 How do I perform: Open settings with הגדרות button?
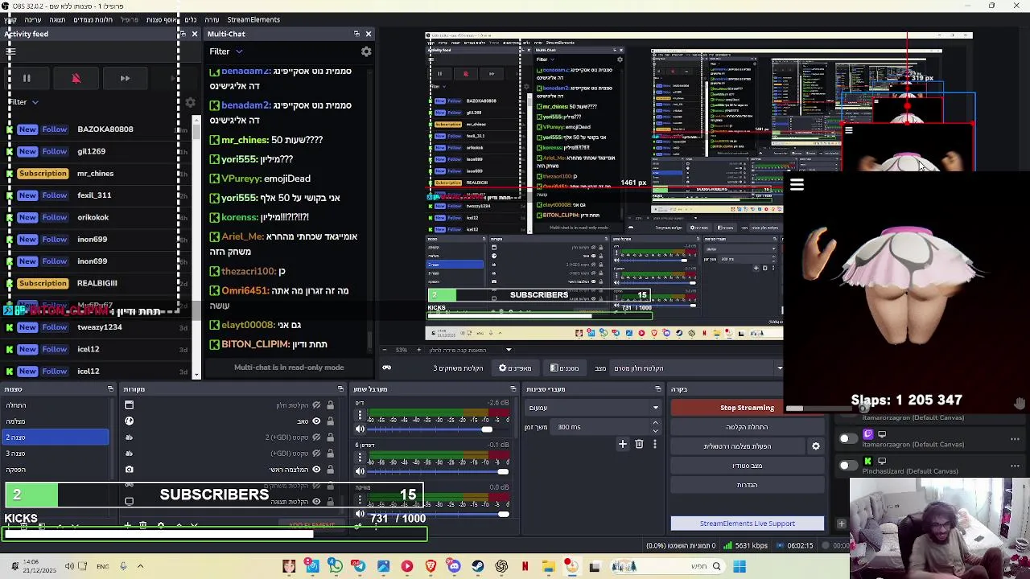748,485
